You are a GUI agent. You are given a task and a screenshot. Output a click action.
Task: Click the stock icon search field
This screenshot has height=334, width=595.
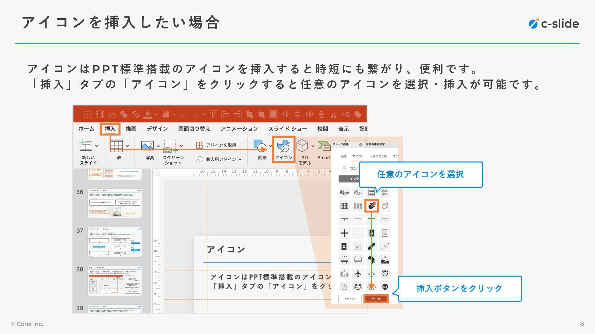pos(350,168)
